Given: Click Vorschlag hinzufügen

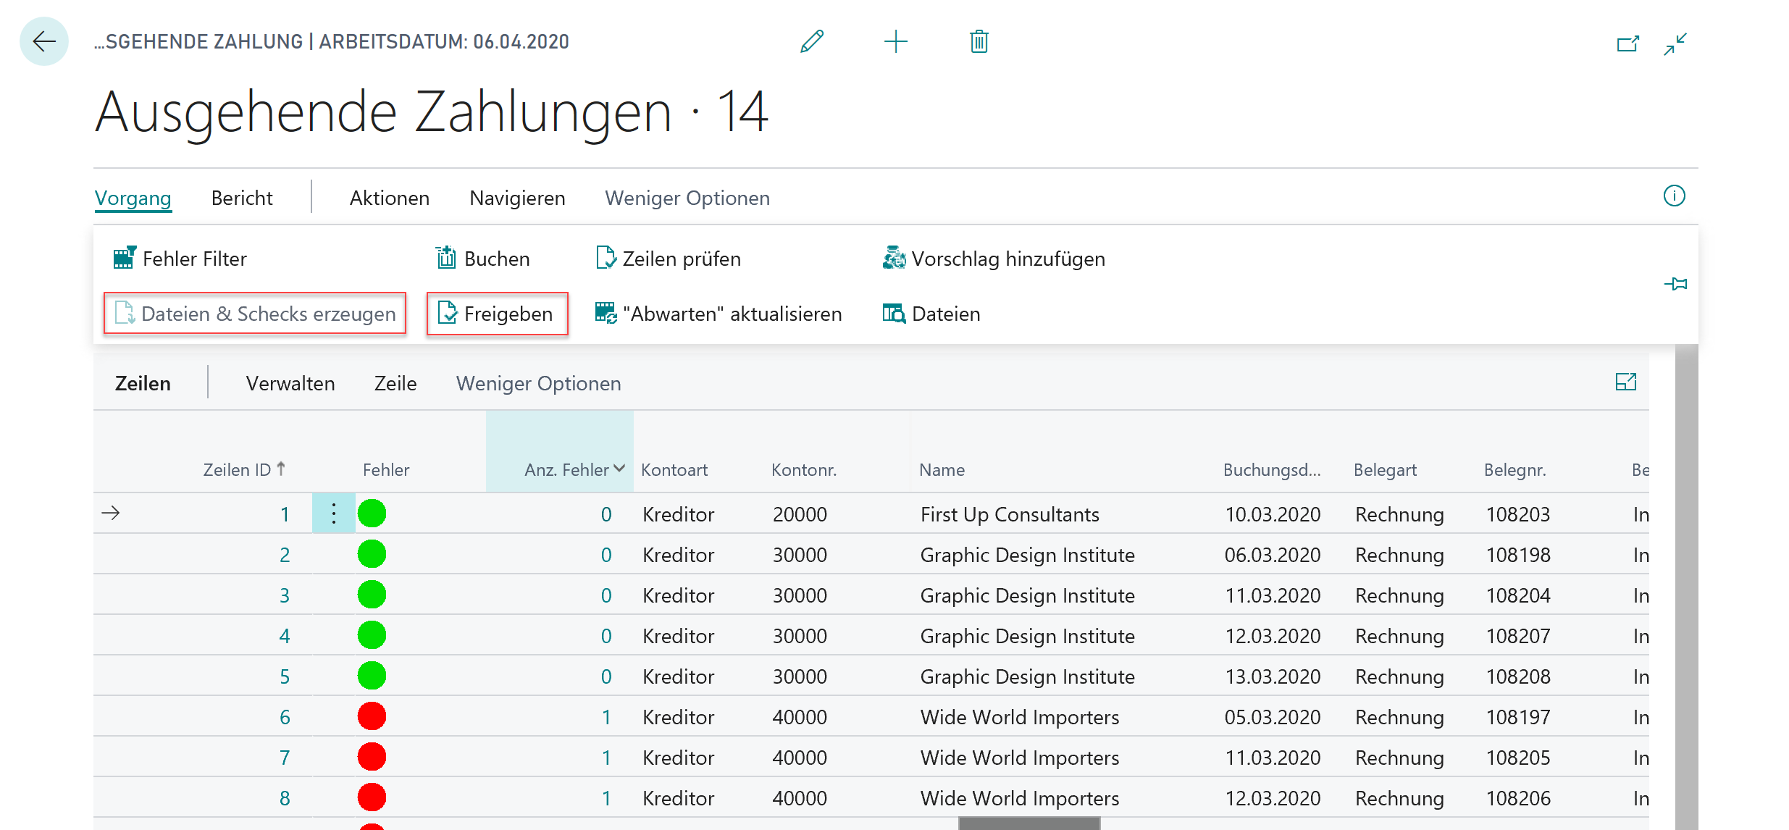Looking at the screenshot, I should click(994, 259).
